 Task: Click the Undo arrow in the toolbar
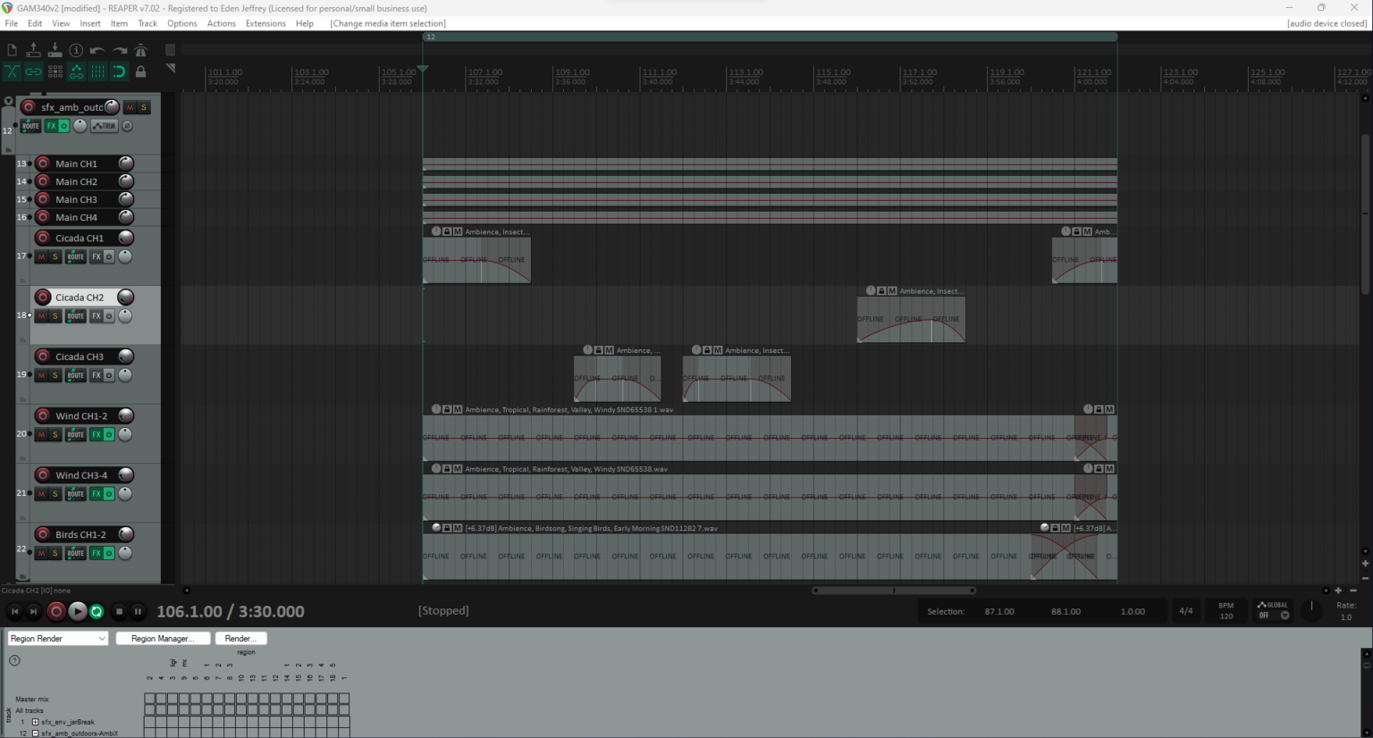[x=97, y=49]
